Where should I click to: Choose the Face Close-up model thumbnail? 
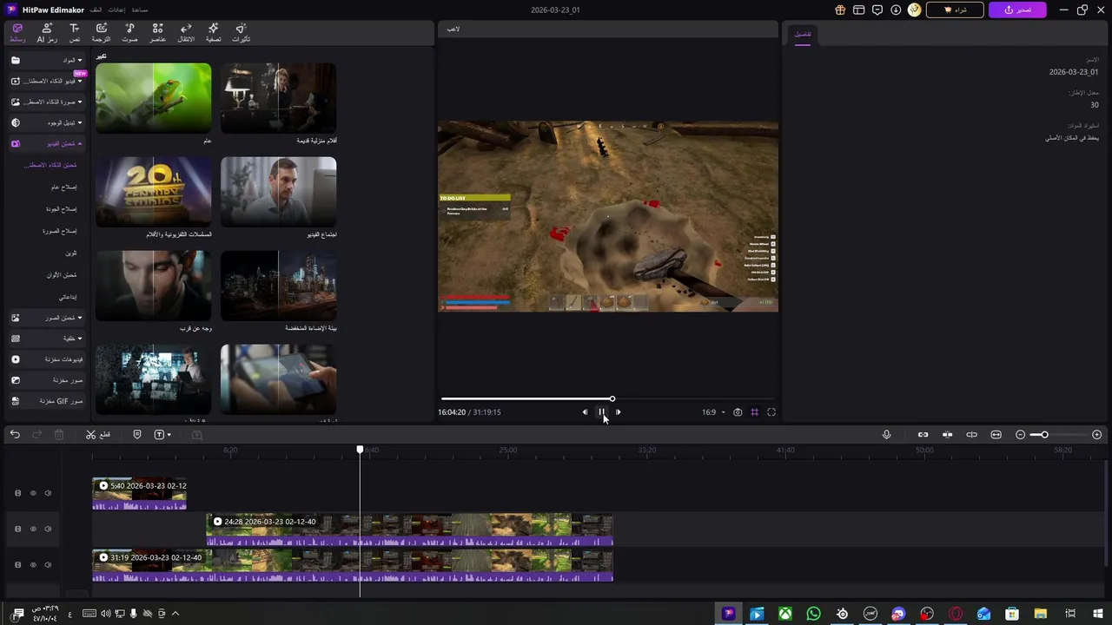[153, 286]
